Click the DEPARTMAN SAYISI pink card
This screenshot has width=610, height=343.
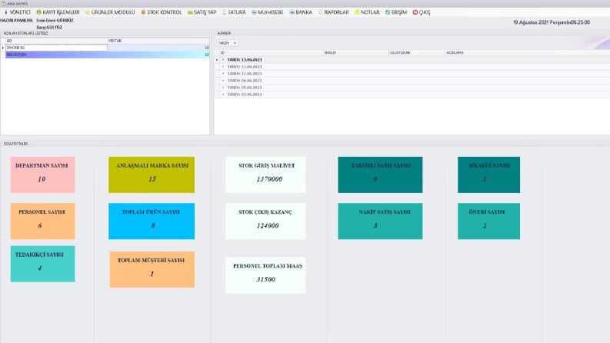[x=43, y=175]
